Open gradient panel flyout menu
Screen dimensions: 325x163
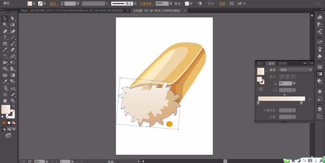(311, 63)
